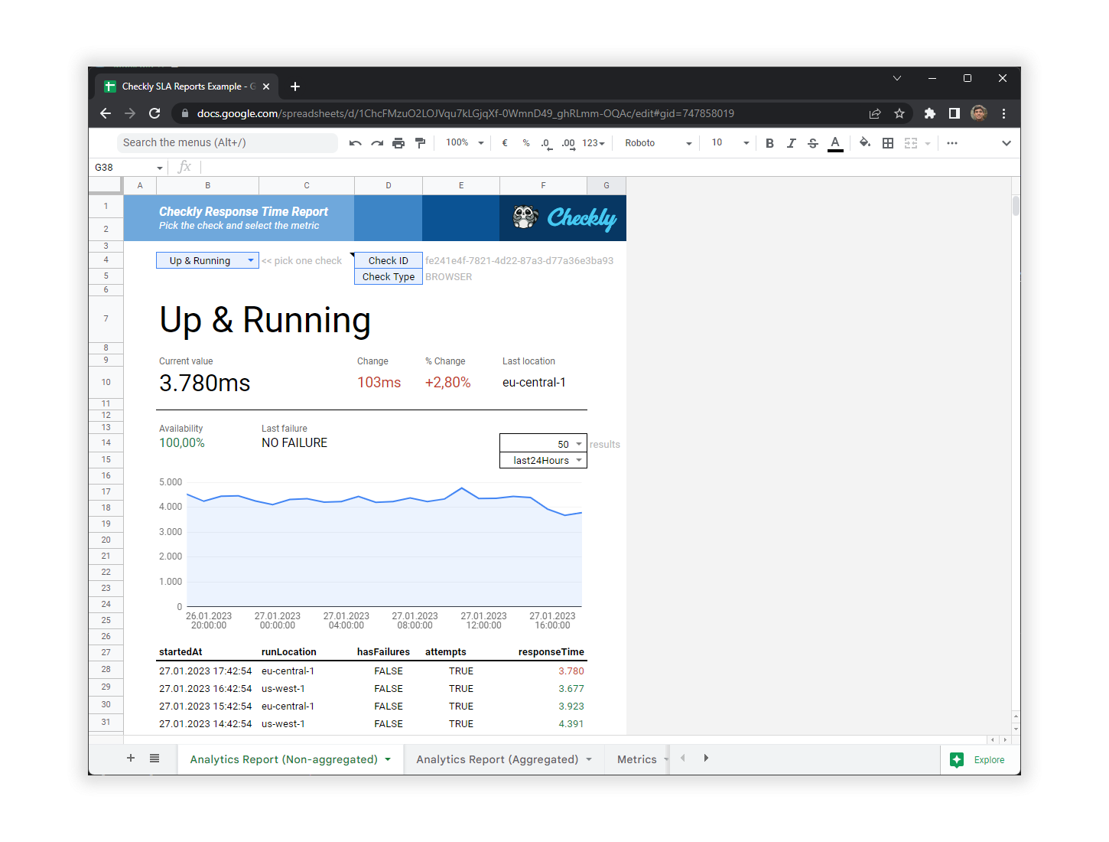The width and height of the screenshot is (1109, 842).
Task: Select the Paint format tool
Action: tap(420, 142)
